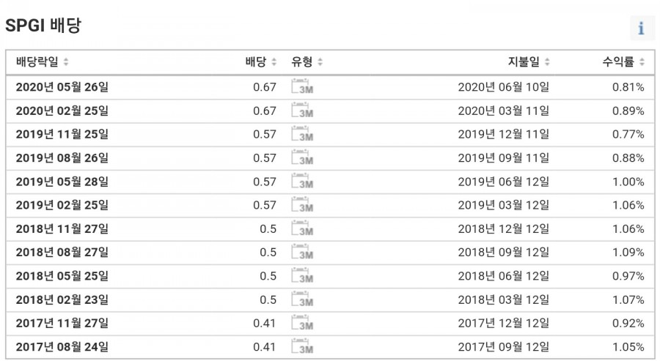660x361 pixels.
Task: Click 3M icon in 2018년 08월 27일 row
Action: click(302, 252)
